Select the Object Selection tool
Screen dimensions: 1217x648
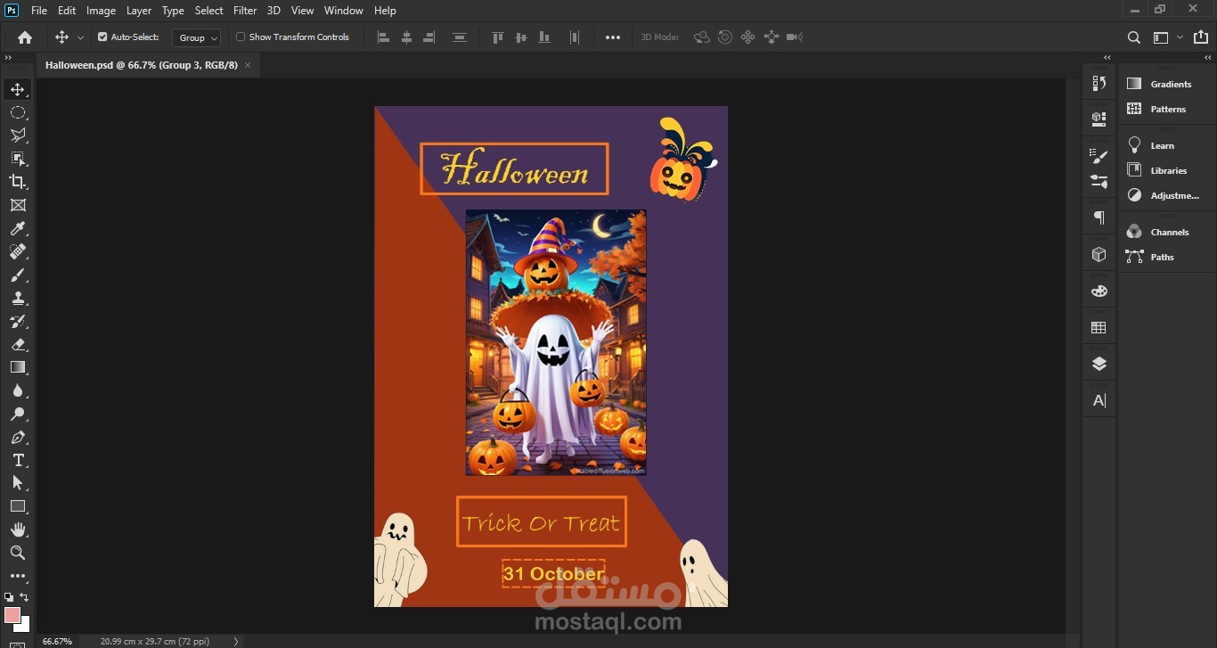coord(18,159)
